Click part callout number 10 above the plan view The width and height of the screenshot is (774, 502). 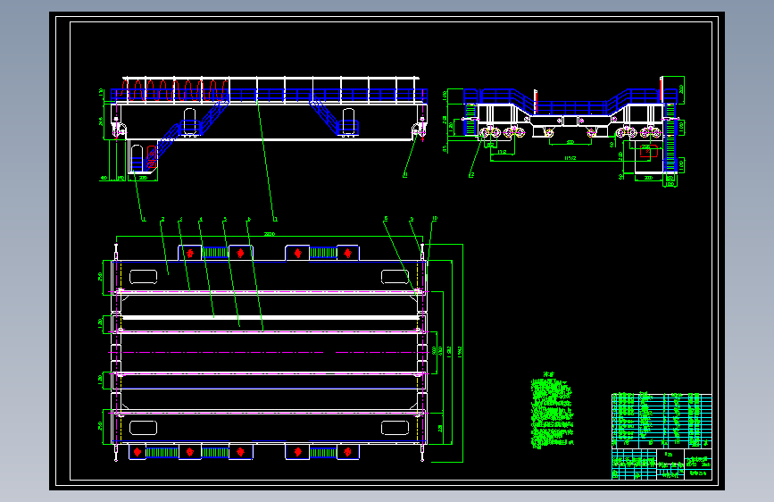pyautogui.click(x=435, y=218)
